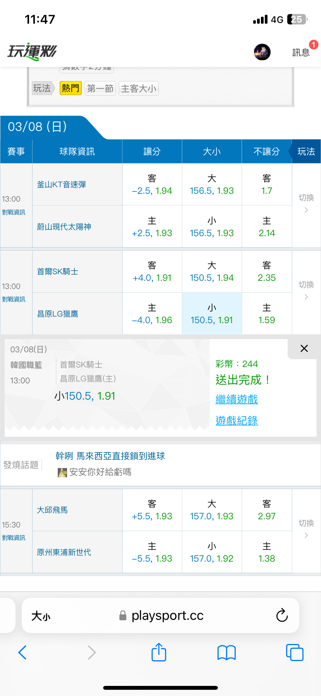The image size is (321, 696).
Task: Switch to the 主客大小 play tab
Action: pyautogui.click(x=138, y=89)
